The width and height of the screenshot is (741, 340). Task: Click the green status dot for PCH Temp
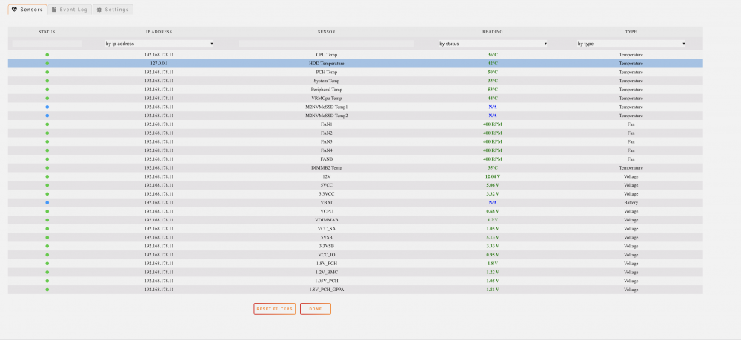[47, 73]
